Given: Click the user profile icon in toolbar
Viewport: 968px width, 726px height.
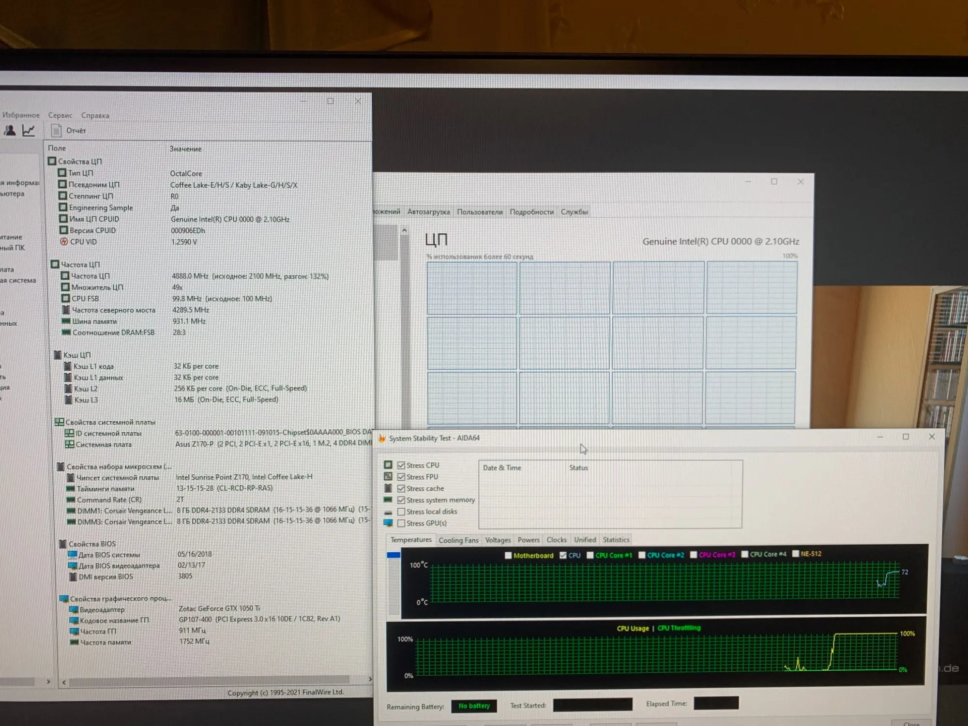Looking at the screenshot, I should [10, 130].
